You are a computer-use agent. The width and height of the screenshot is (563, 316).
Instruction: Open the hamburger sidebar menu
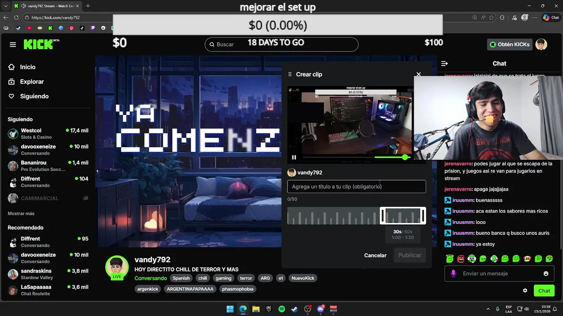click(x=13, y=44)
